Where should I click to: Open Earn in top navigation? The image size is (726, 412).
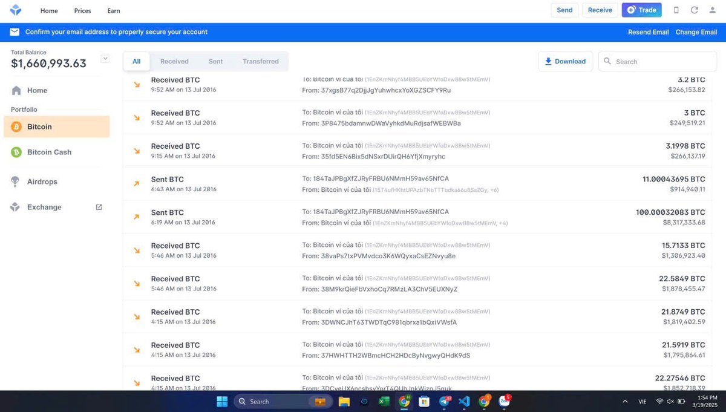(x=114, y=11)
